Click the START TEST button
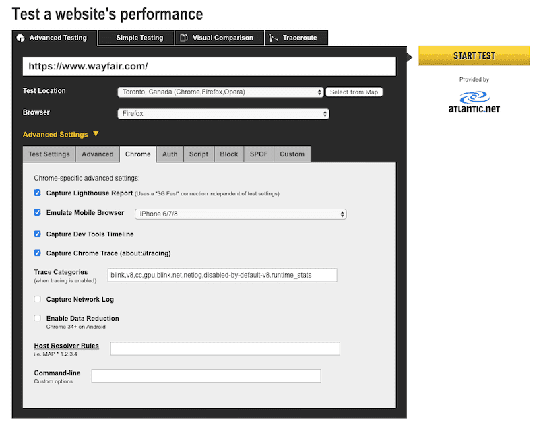 click(x=474, y=56)
